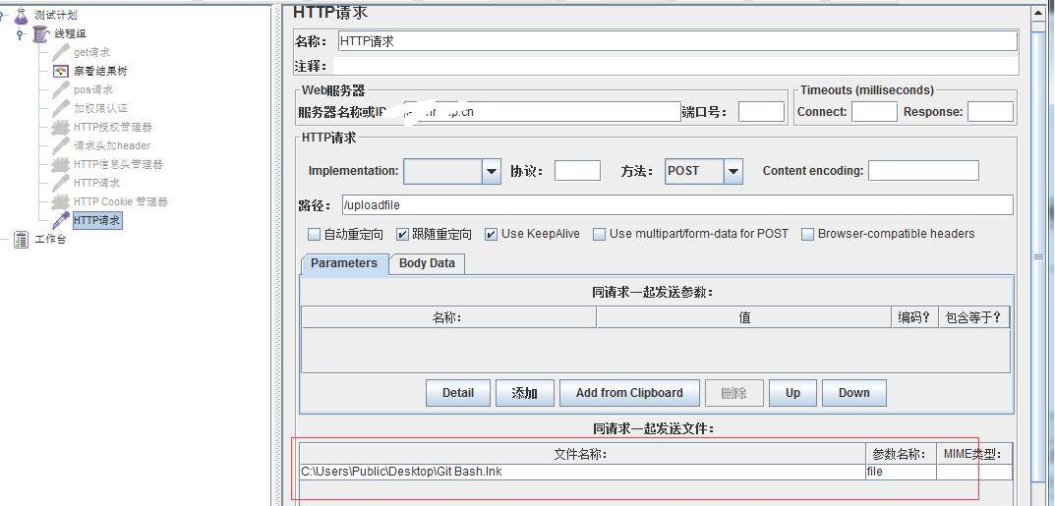Click the Content encoding field

923,171
